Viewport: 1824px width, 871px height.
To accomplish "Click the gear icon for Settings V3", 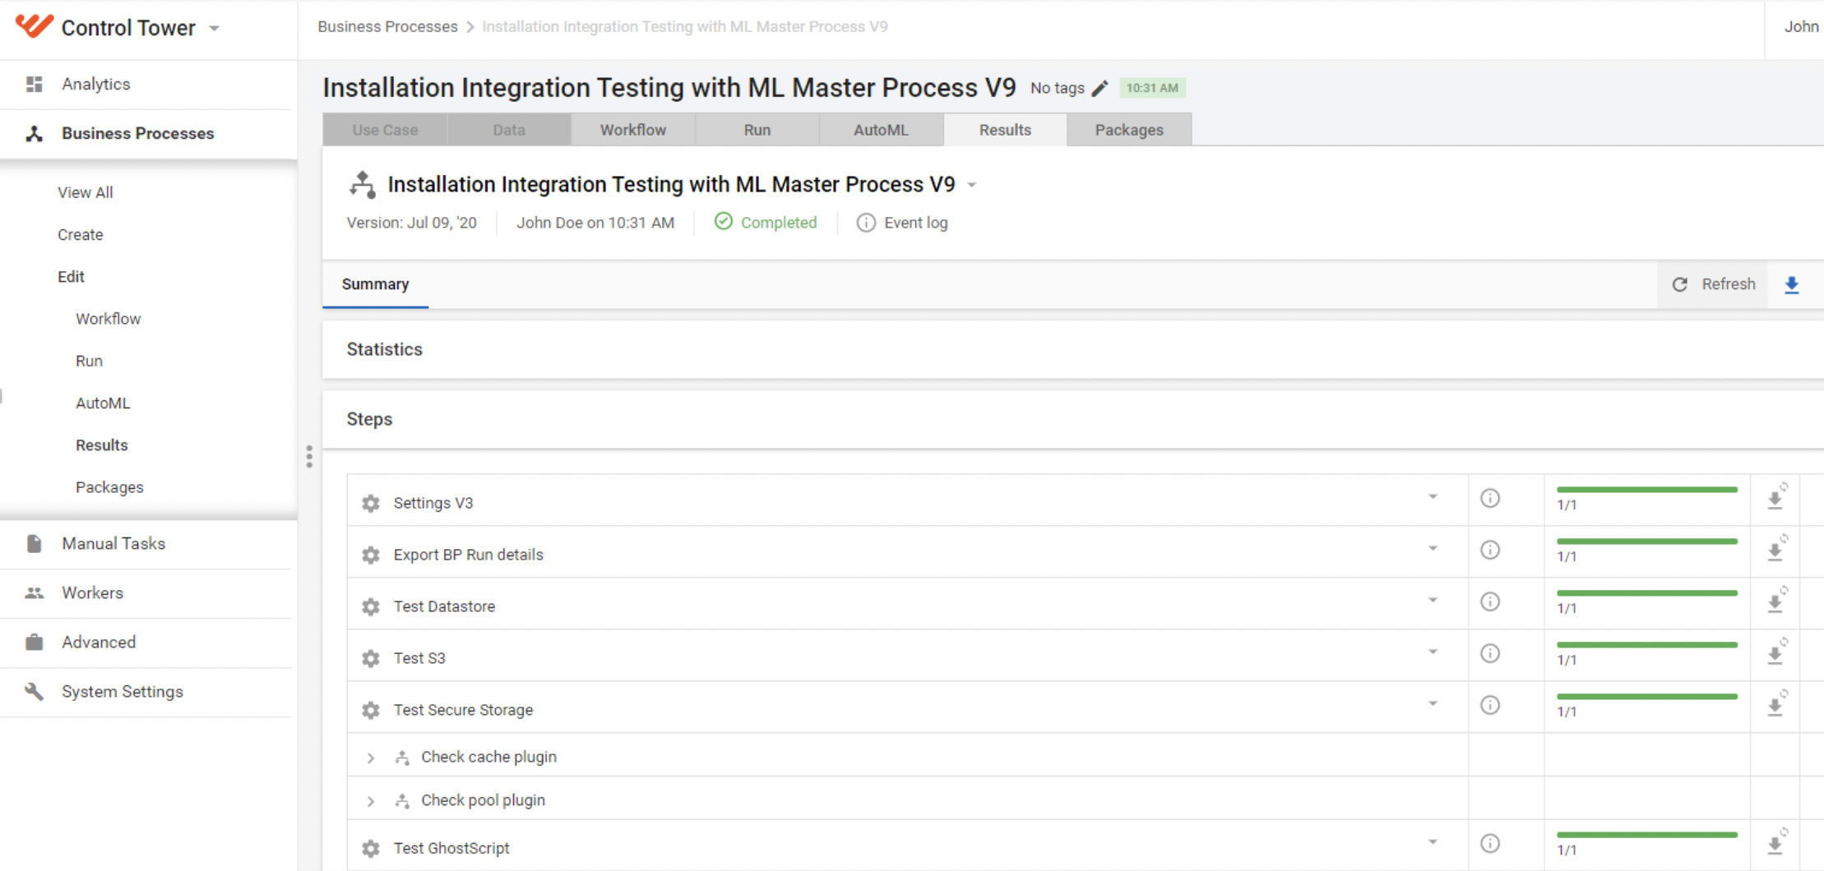I will pyautogui.click(x=371, y=503).
